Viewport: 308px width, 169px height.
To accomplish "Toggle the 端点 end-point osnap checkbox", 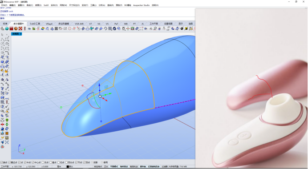I will (x=2, y=162).
